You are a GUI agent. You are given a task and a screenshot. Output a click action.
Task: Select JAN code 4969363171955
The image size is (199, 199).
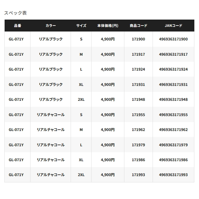pyautogui.click(x=173, y=115)
